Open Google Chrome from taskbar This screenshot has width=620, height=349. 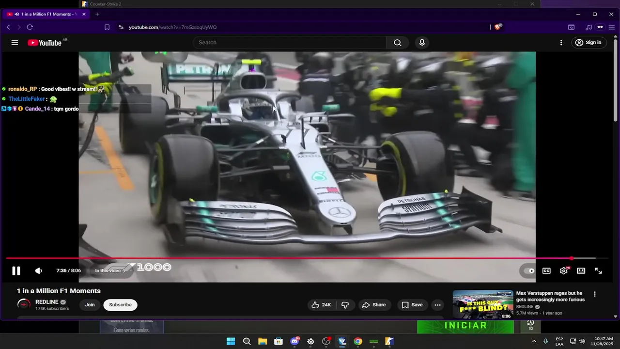point(357,341)
